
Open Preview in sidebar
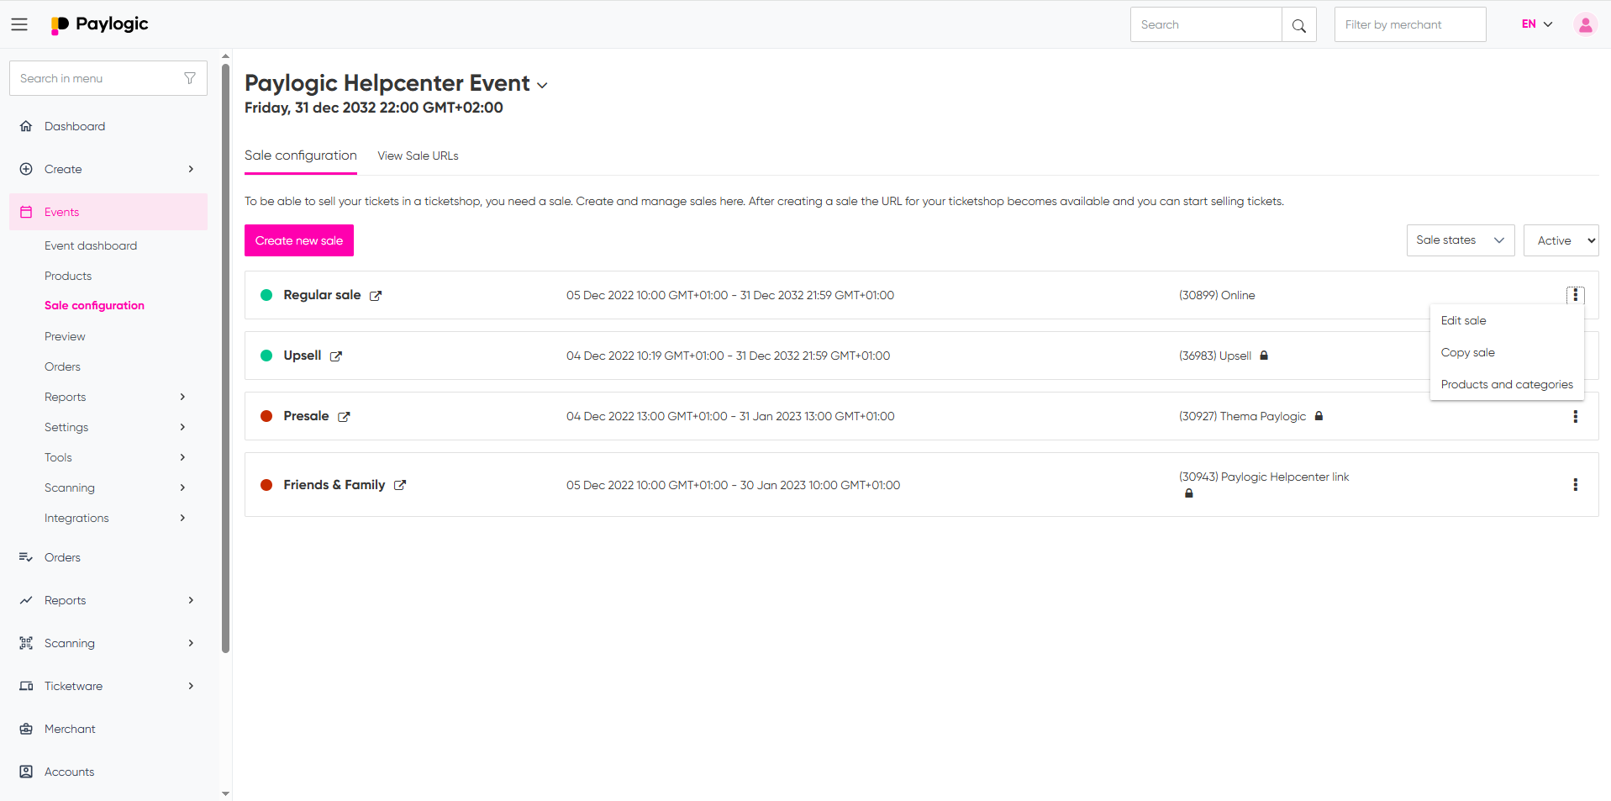tap(65, 336)
